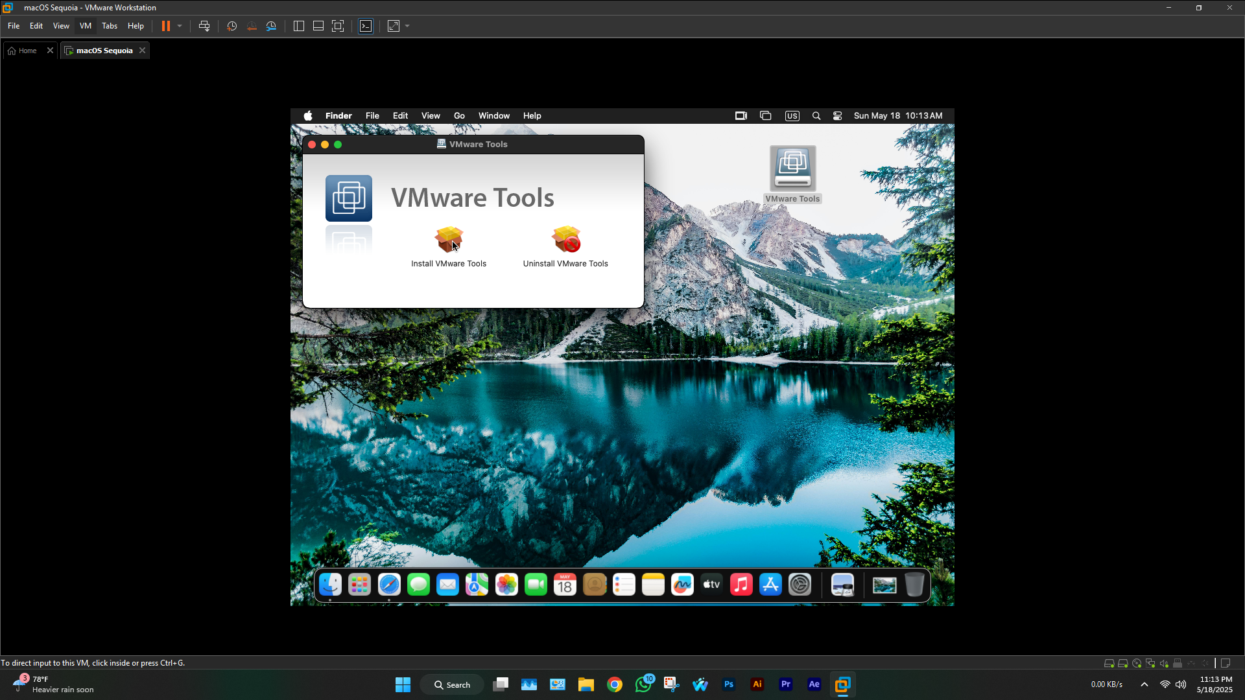Open the VM menu

click(86, 26)
